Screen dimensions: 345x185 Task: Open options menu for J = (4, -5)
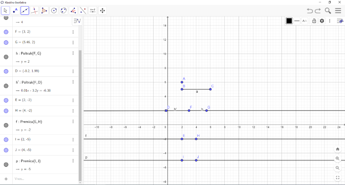point(73,150)
